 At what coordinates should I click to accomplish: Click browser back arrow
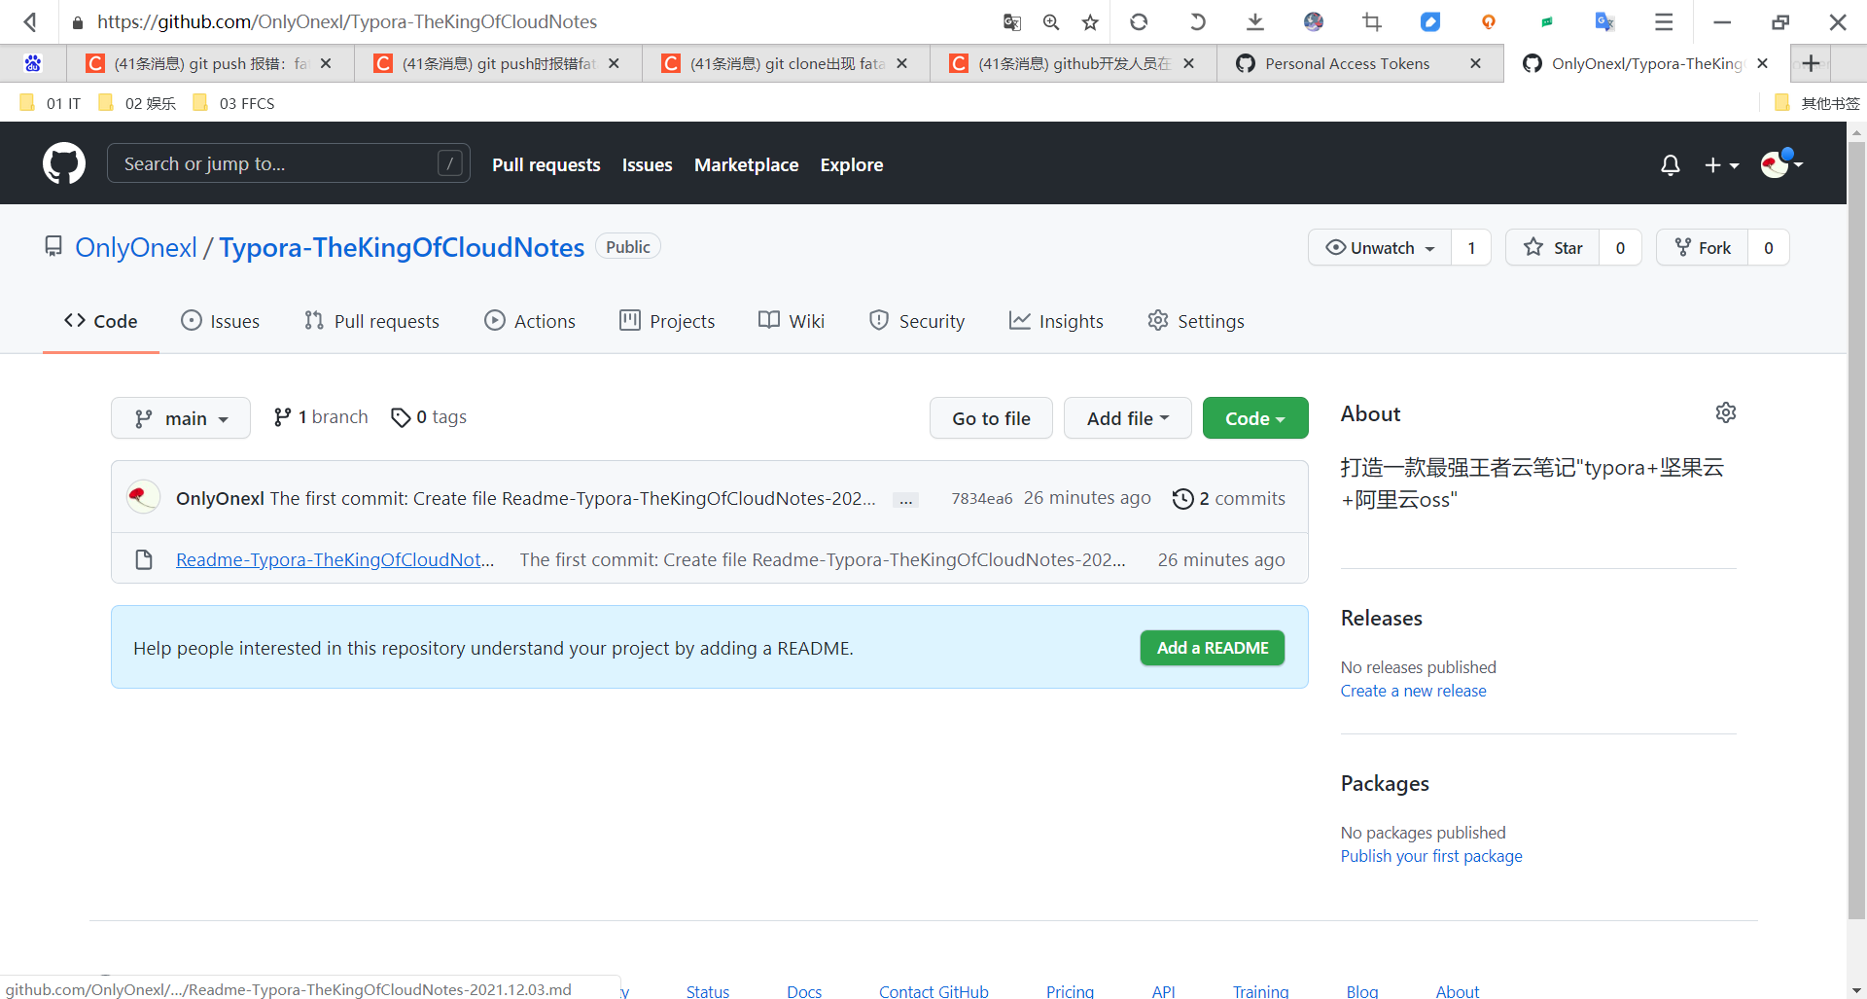(x=30, y=21)
